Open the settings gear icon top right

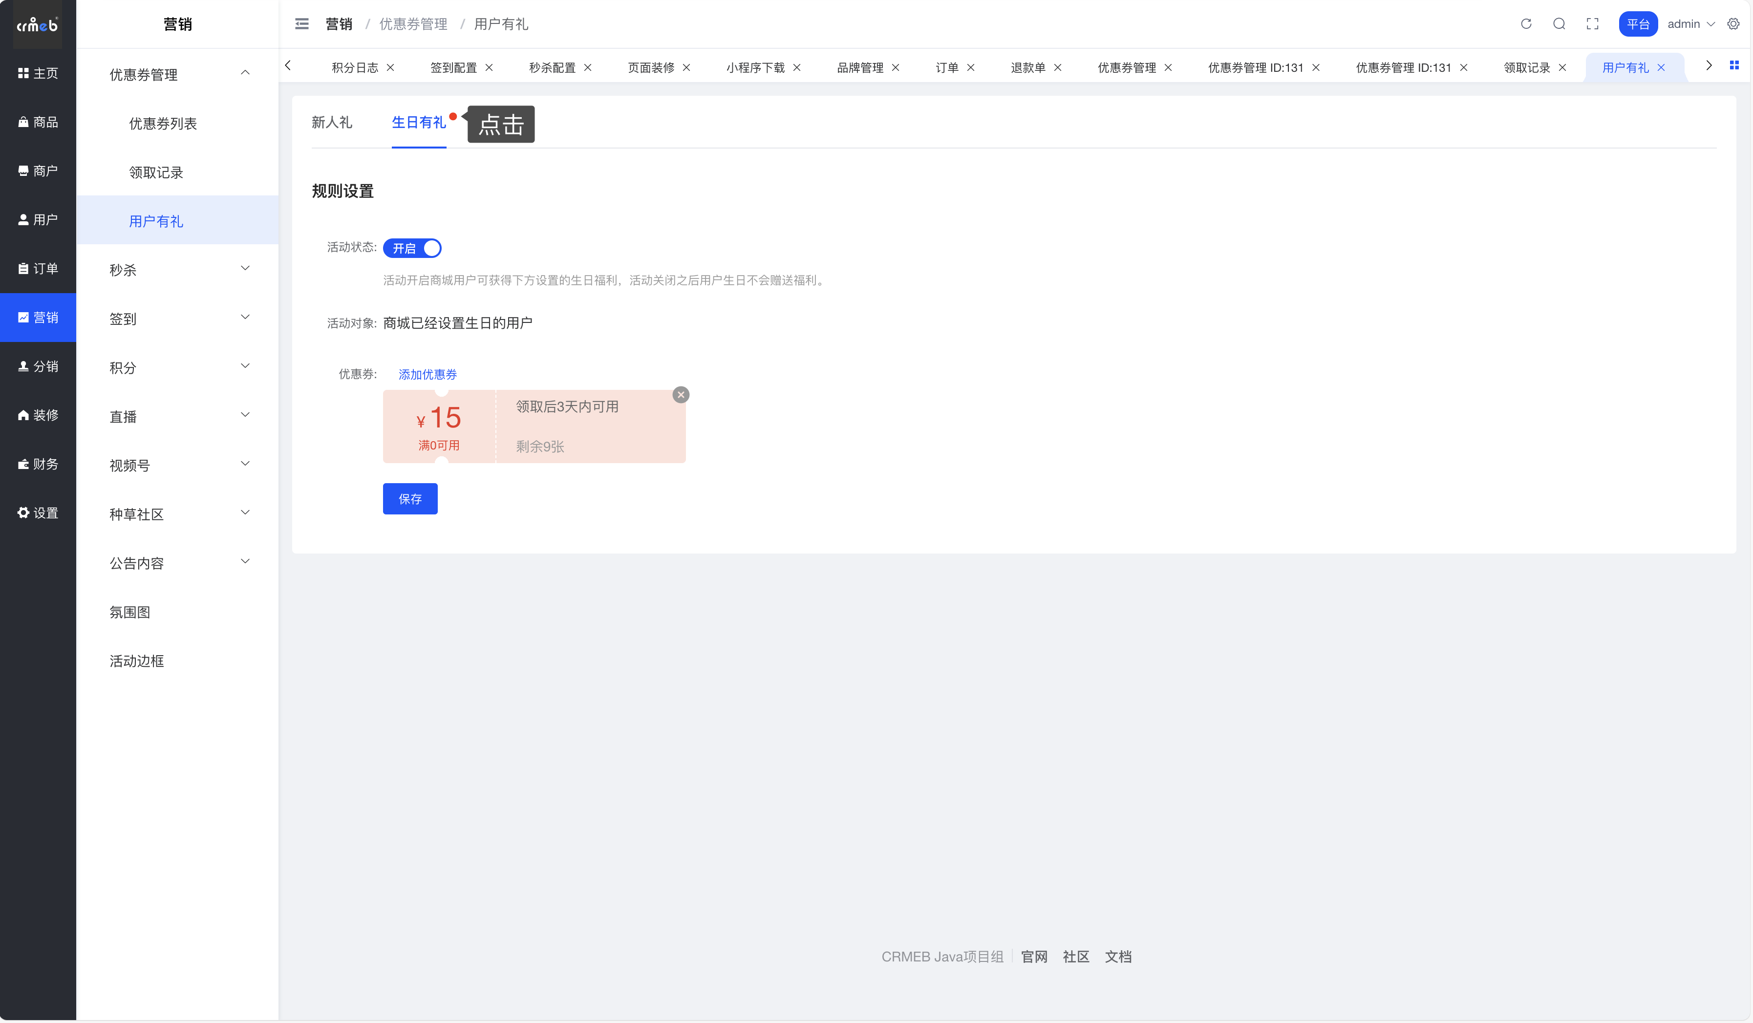coord(1733,23)
